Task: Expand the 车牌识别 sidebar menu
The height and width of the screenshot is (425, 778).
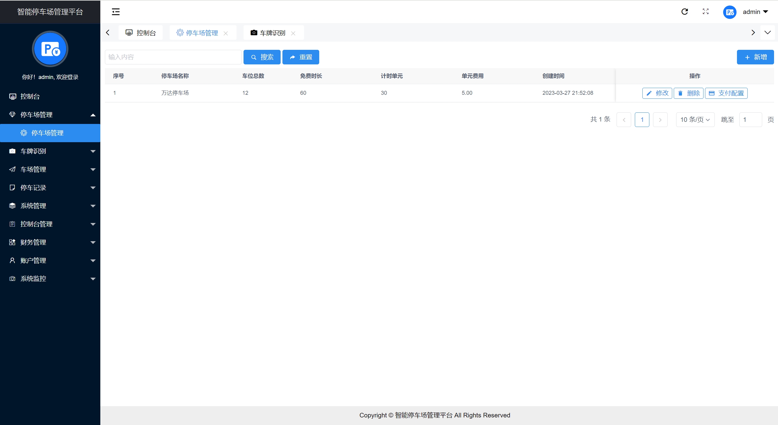Action: pyautogui.click(x=50, y=151)
